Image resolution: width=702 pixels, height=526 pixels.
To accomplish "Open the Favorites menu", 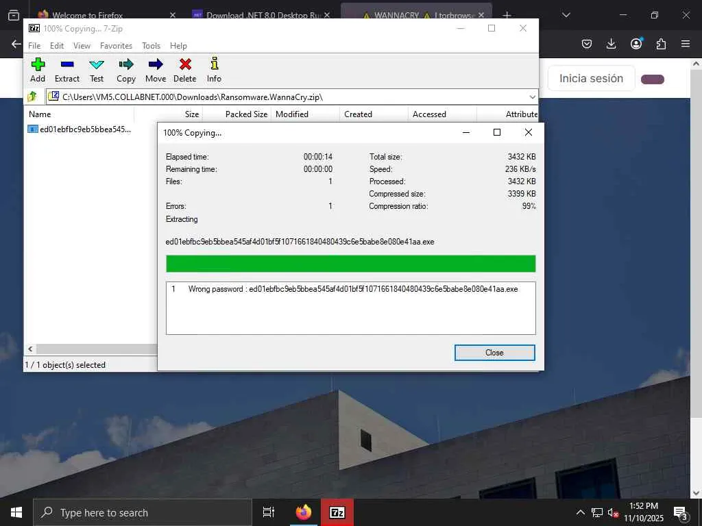I will click(x=116, y=46).
